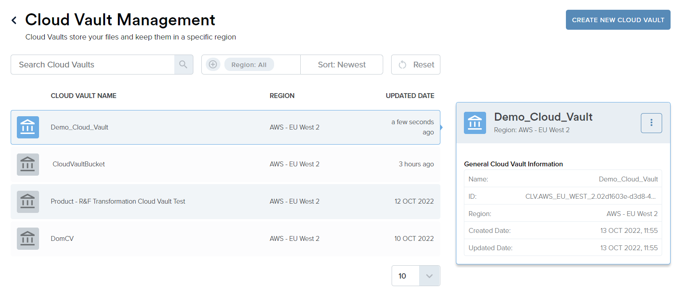
Task: Sort by the UPDATED DATE column header
Action: [410, 95]
